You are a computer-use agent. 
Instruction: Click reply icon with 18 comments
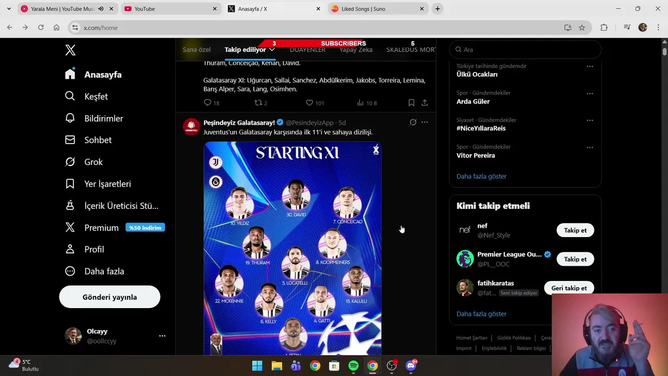tap(208, 103)
